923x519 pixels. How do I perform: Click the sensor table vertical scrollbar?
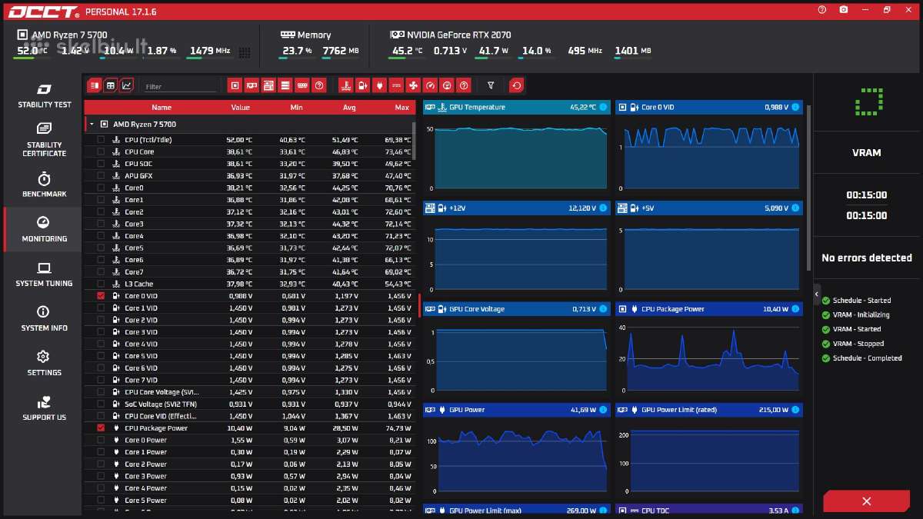[x=415, y=141]
